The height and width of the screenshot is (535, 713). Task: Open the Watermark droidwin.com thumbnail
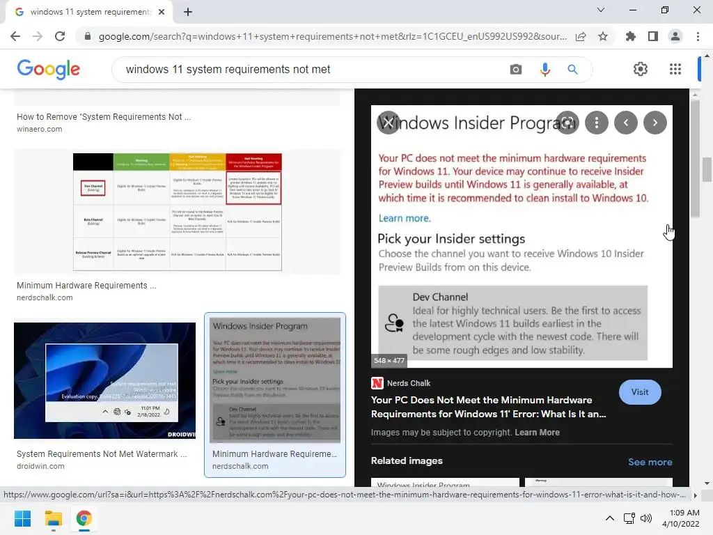104,380
